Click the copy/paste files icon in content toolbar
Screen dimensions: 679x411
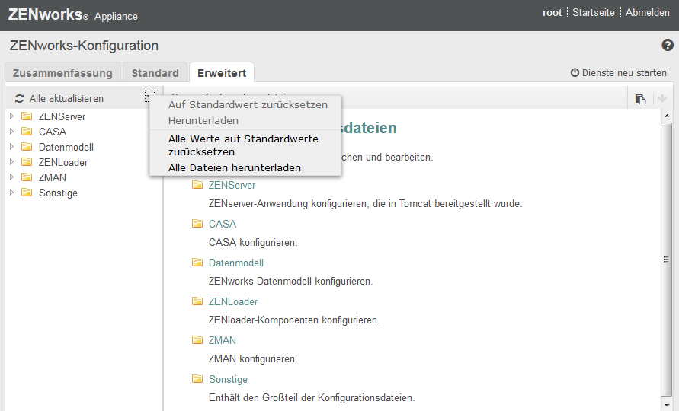click(641, 99)
